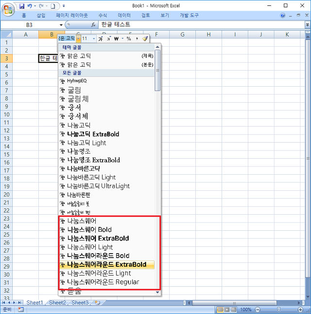Click the Select All corner button
Screen dimensions: 311x314
(6, 35)
